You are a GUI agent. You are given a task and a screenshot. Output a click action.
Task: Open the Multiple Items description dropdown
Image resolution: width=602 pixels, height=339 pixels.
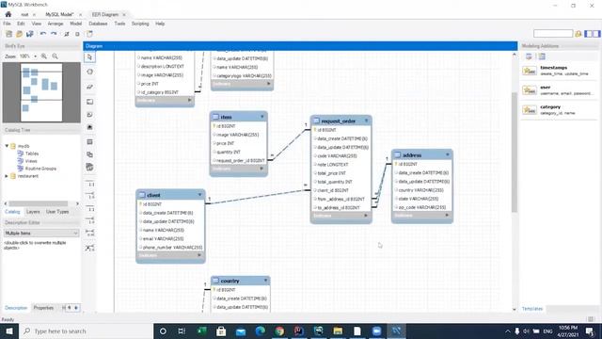pyautogui.click(x=41, y=234)
